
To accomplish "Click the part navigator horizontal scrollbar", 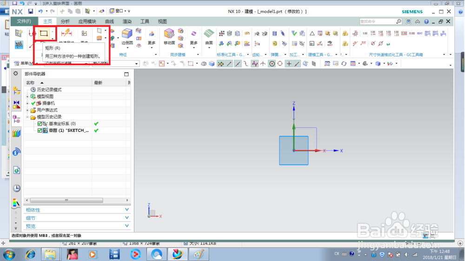I will point(66,200).
